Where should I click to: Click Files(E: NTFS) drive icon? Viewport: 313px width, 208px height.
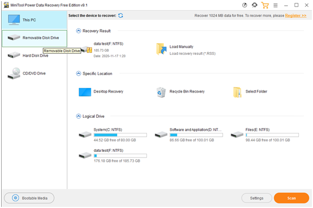tap(237, 135)
